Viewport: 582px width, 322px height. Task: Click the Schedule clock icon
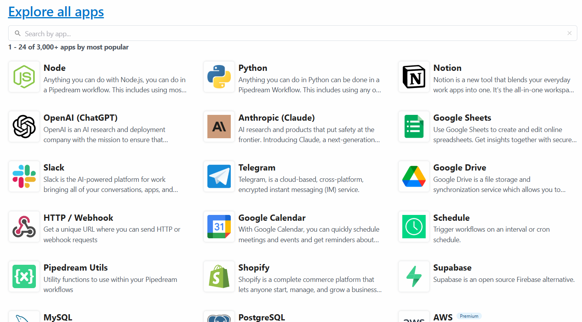pyautogui.click(x=414, y=227)
